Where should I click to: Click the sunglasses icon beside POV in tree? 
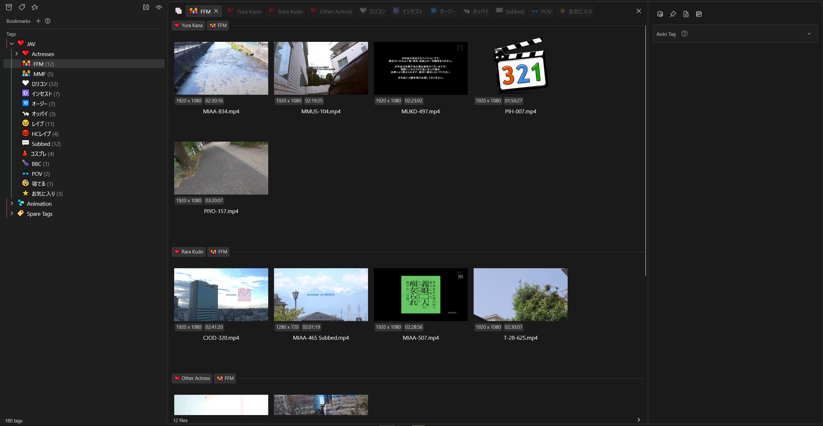tap(26, 173)
